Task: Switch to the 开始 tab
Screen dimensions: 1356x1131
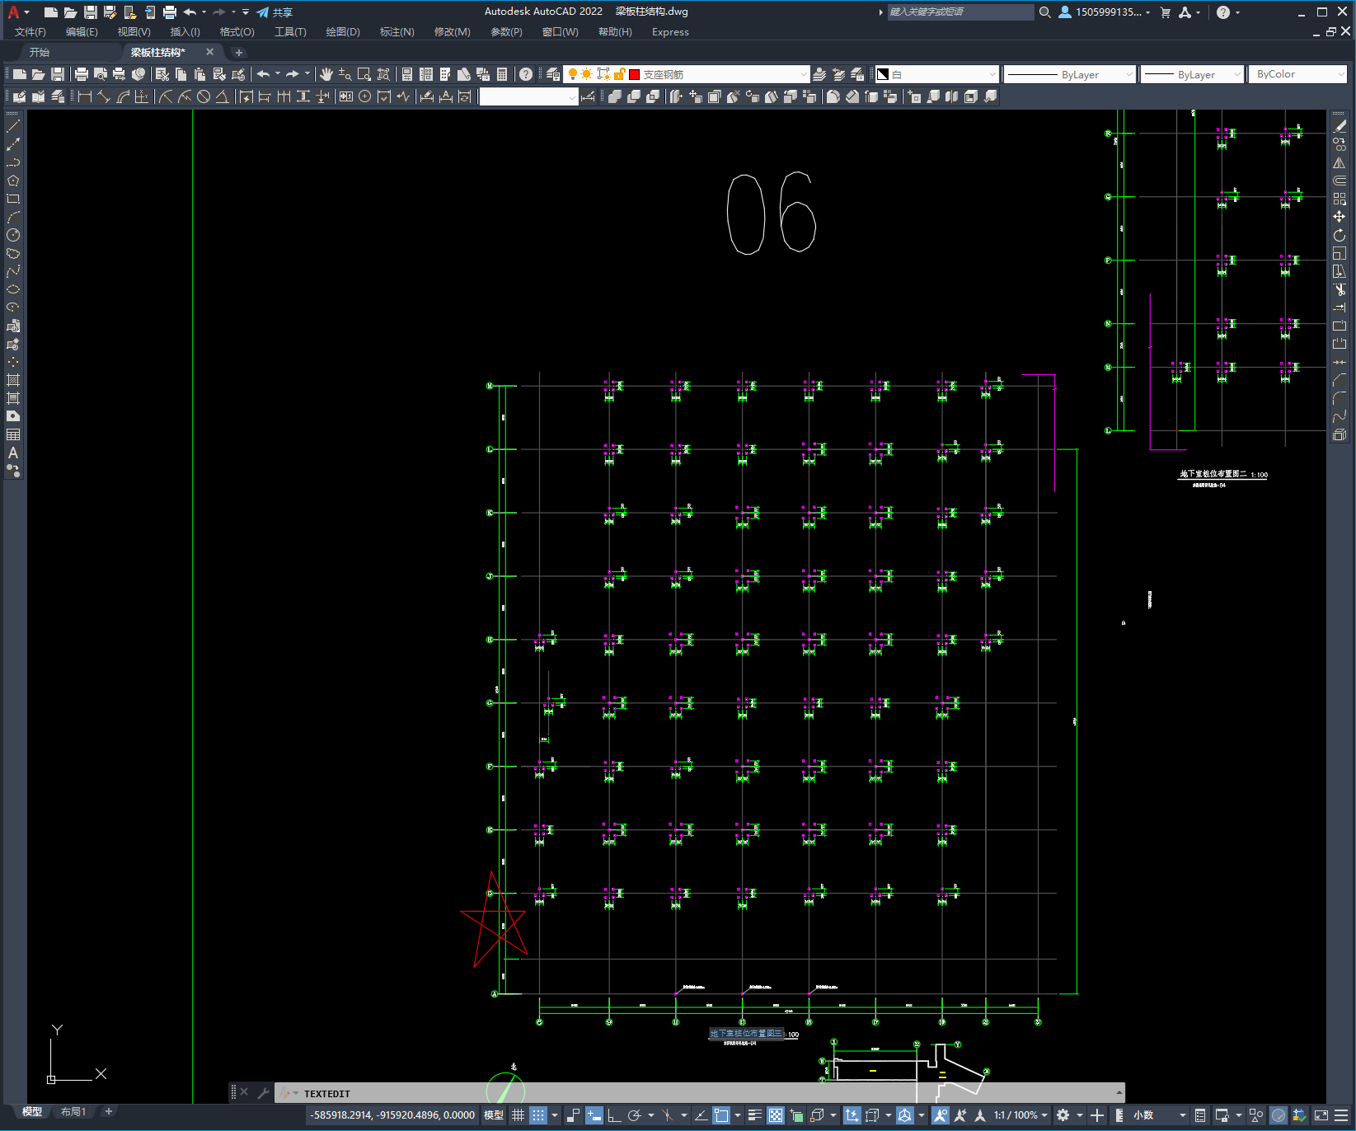Action: [x=40, y=52]
